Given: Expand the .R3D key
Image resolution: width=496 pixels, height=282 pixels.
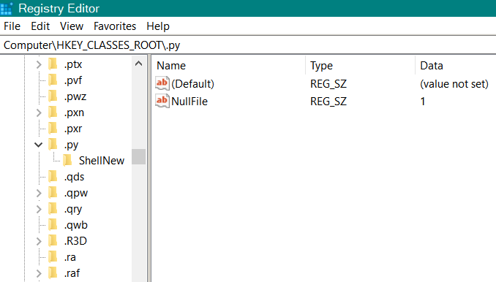Looking at the screenshot, I should pos(39,241).
